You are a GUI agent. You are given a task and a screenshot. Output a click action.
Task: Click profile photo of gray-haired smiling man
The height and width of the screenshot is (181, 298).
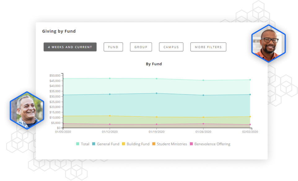[x=27, y=110]
